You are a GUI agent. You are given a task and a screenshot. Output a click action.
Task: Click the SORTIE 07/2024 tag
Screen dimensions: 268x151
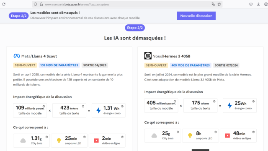(x=226, y=65)
